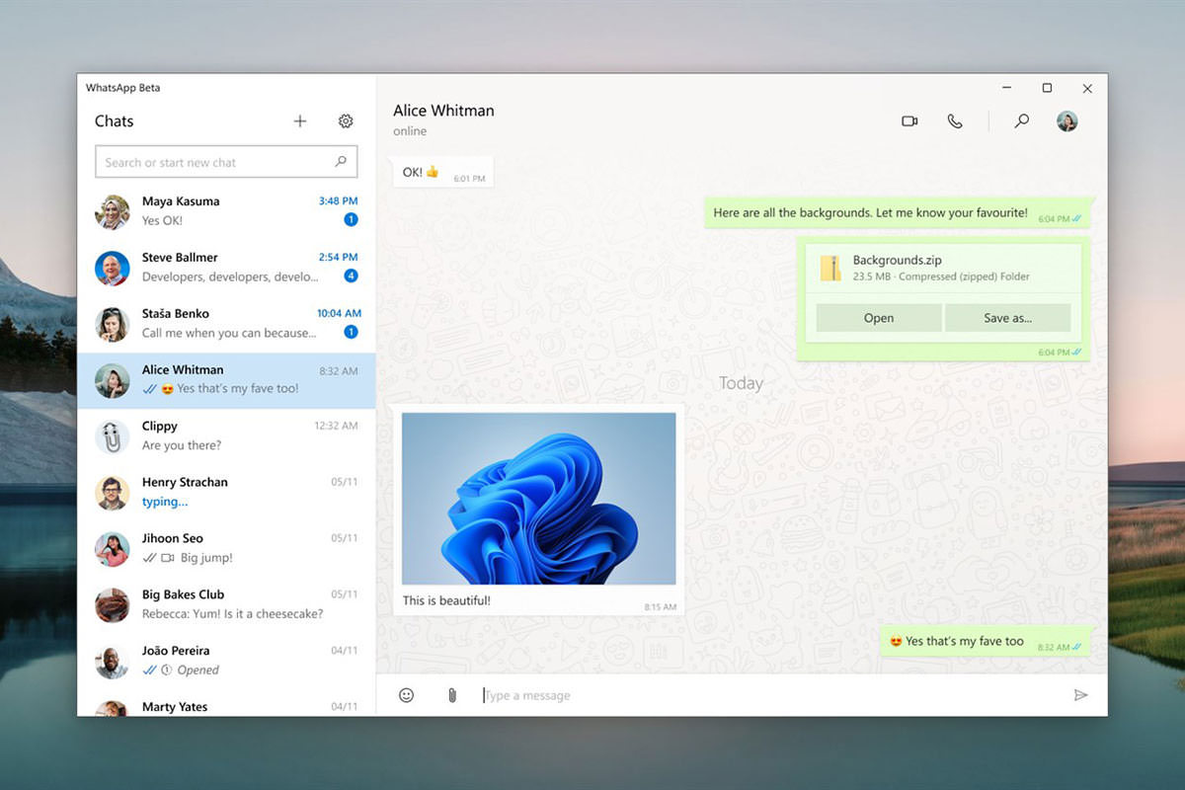Start a voice call with Alice Whitman

point(954,120)
